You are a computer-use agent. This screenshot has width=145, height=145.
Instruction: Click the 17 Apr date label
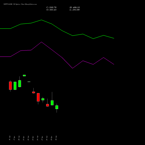pos(14,138)
